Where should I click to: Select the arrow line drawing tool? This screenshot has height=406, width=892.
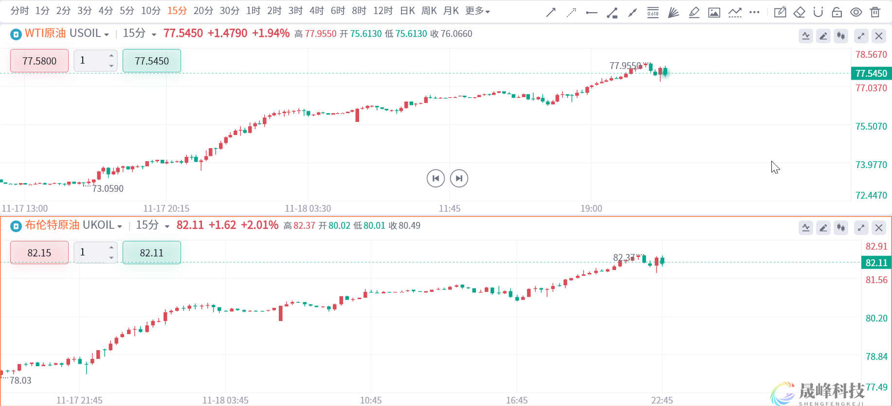550,13
